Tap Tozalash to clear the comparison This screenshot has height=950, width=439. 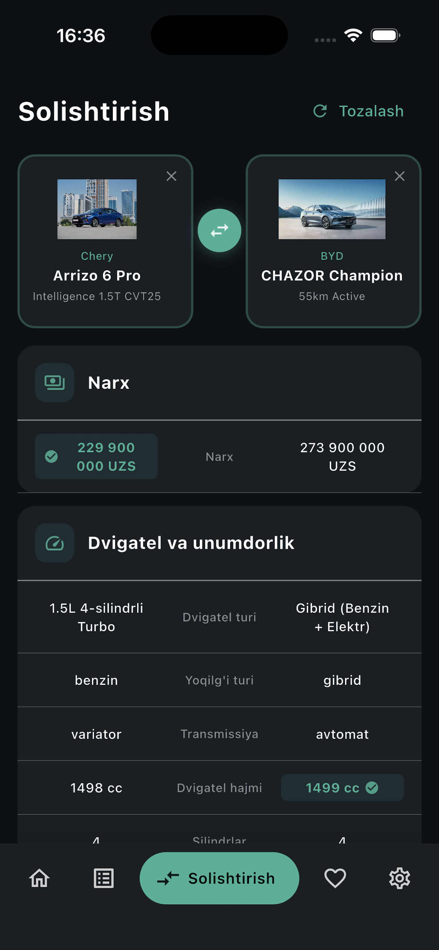coord(371,111)
